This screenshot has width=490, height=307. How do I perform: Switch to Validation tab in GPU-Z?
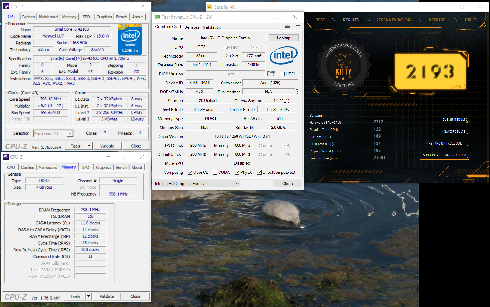click(212, 27)
